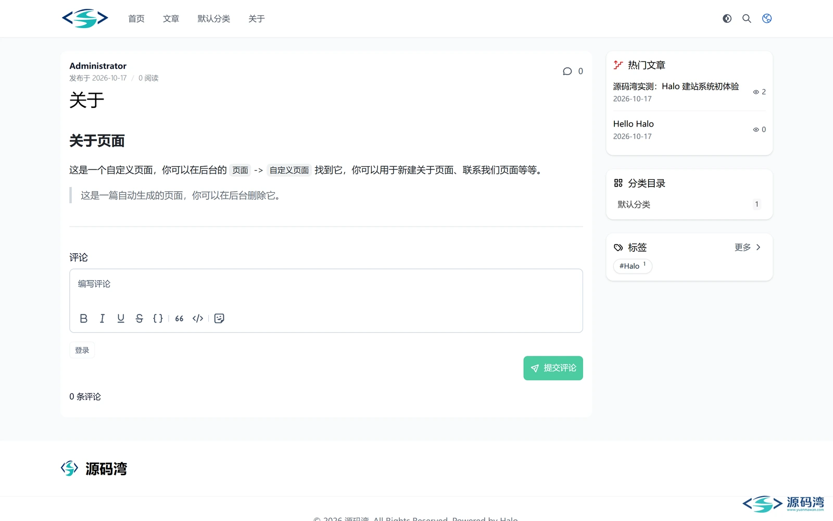Click the 0 阅读 read count

tap(148, 78)
